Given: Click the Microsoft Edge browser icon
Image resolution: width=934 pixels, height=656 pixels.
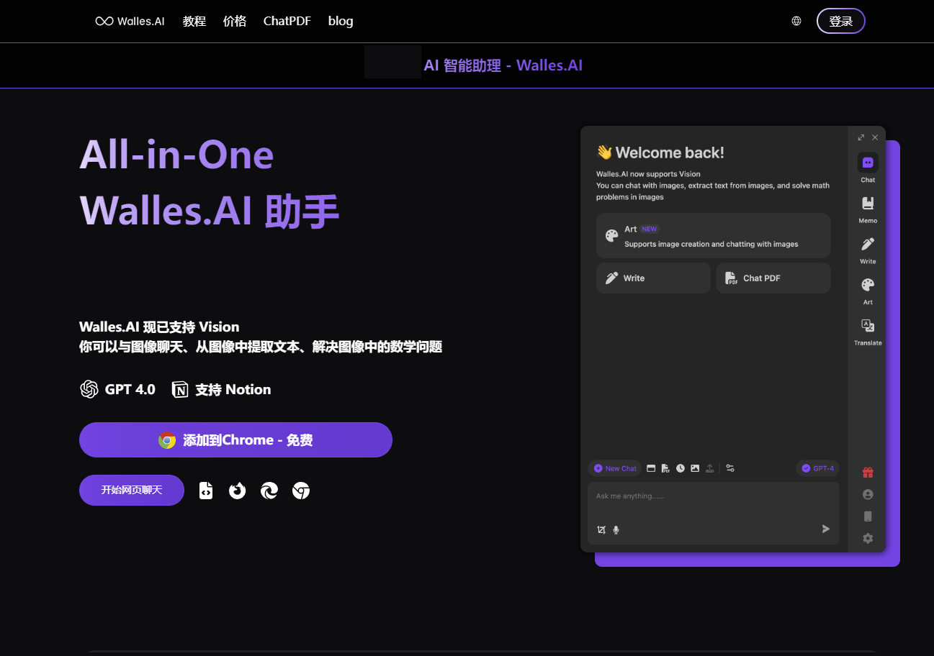Looking at the screenshot, I should pos(269,491).
